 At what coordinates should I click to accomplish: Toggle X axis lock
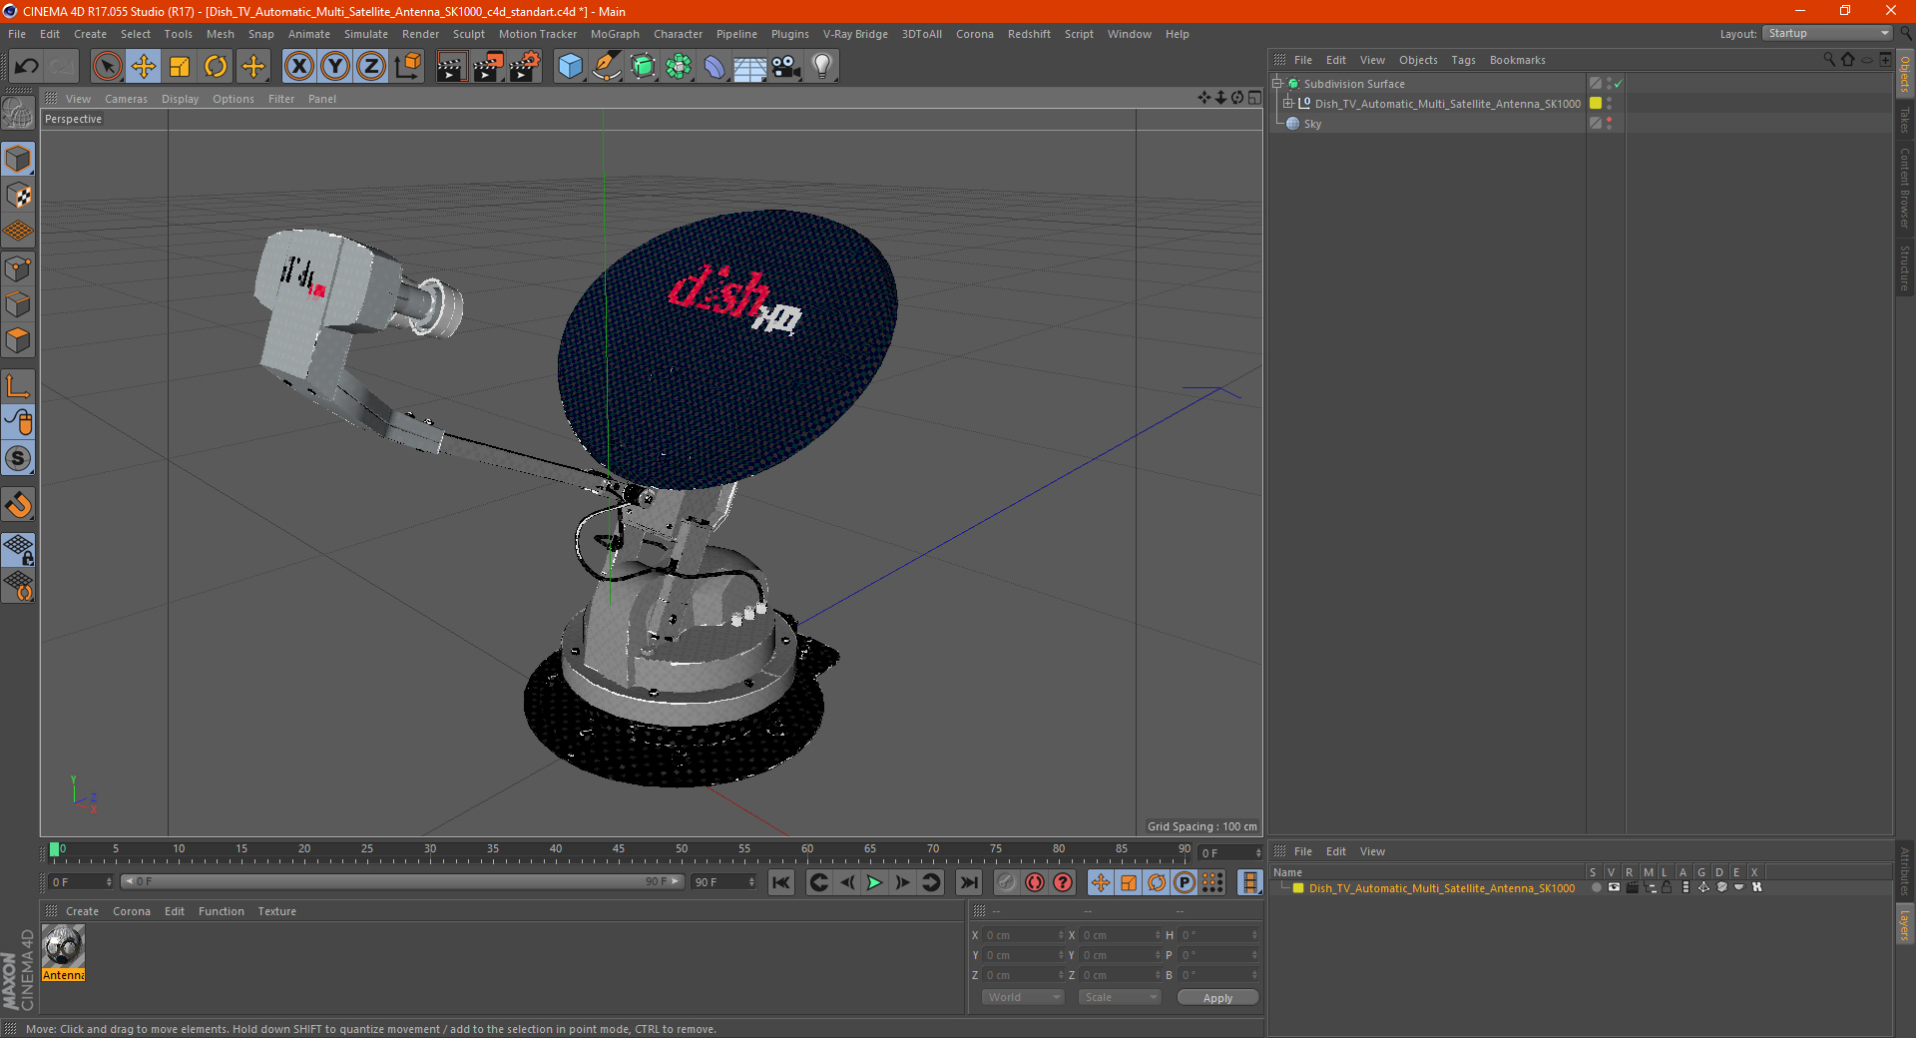(x=298, y=67)
